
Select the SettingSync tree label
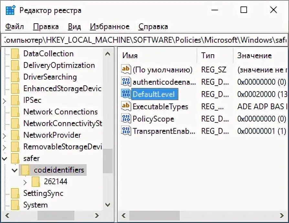click(43, 193)
